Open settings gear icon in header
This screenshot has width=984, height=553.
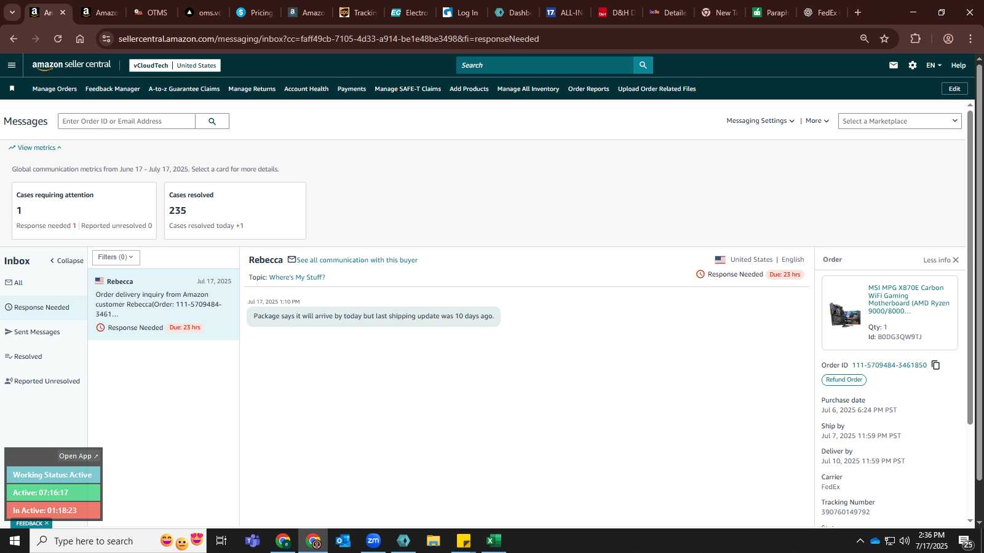pyautogui.click(x=913, y=65)
